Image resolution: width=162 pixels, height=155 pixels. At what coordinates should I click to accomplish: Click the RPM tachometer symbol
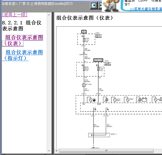(128, 100)
